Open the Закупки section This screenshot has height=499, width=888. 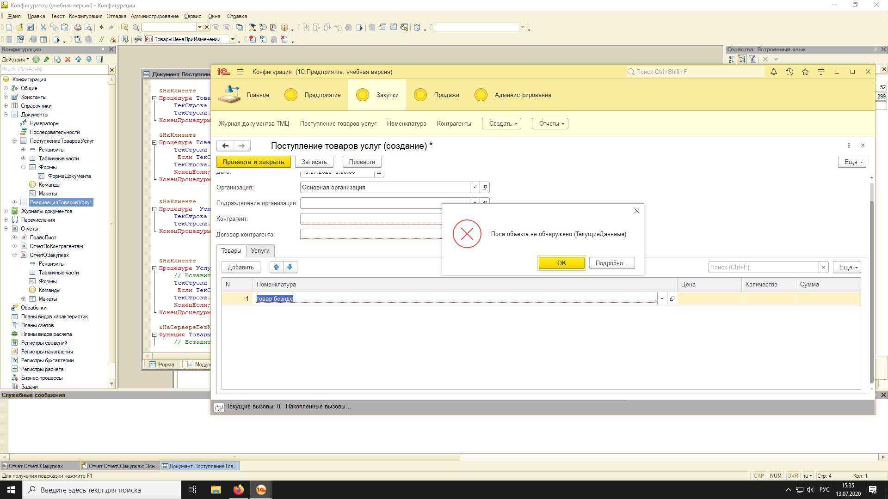click(x=376, y=95)
